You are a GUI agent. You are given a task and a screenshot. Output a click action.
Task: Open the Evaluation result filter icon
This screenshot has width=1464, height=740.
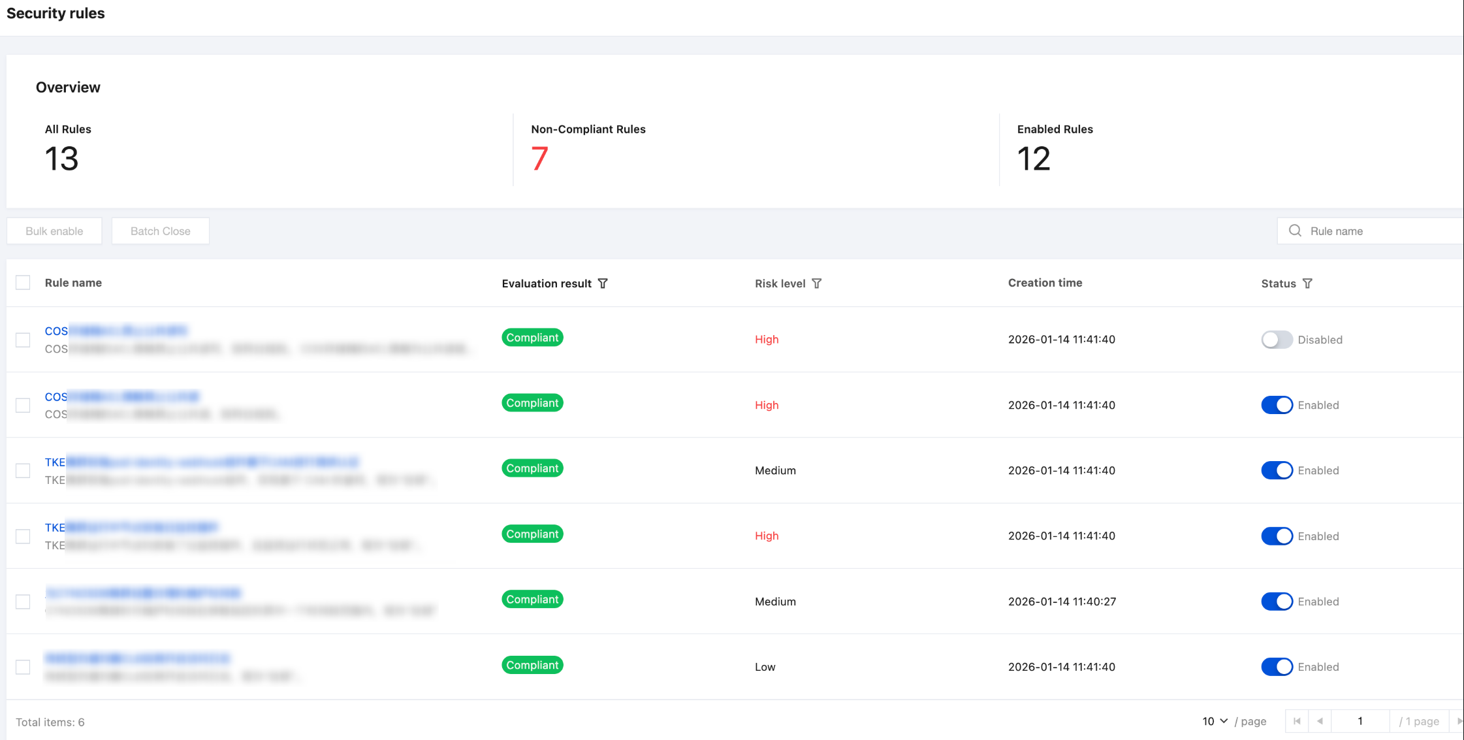(603, 283)
